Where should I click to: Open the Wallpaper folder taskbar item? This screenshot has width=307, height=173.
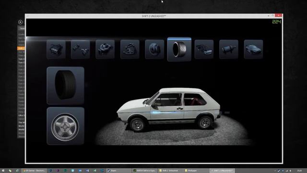(x=196, y=171)
